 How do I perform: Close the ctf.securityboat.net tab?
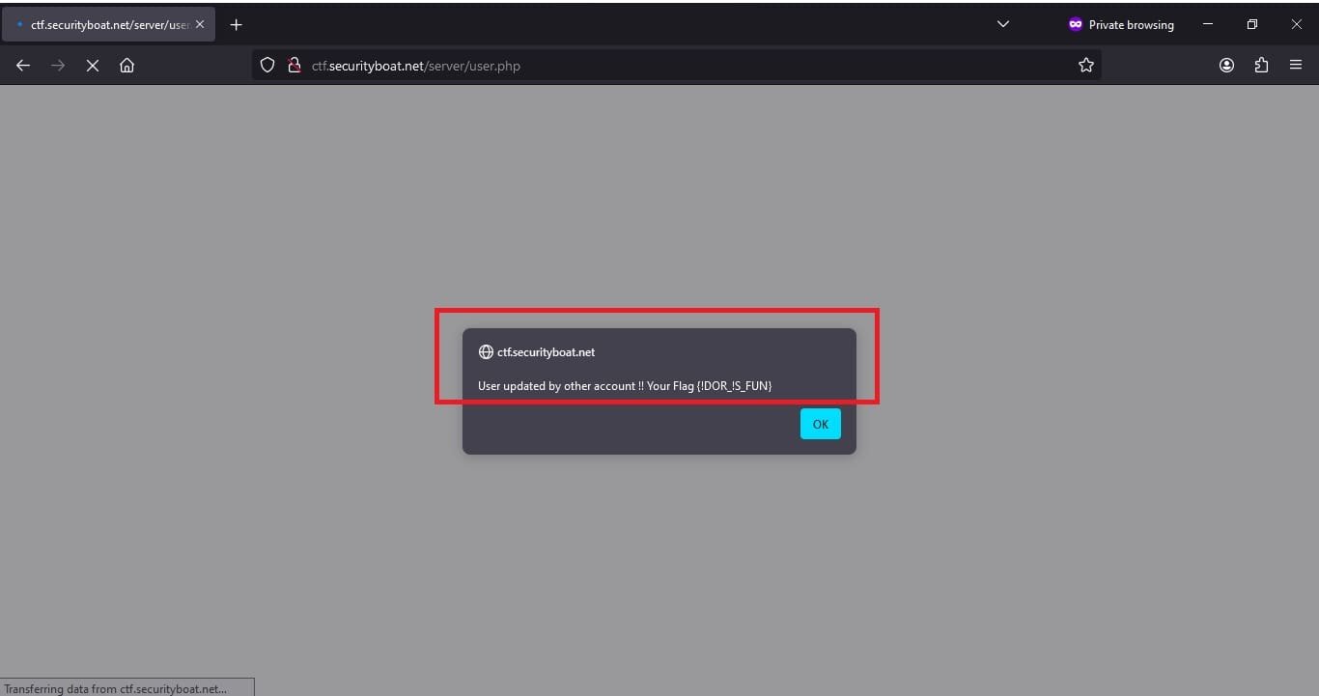click(200, 24)
